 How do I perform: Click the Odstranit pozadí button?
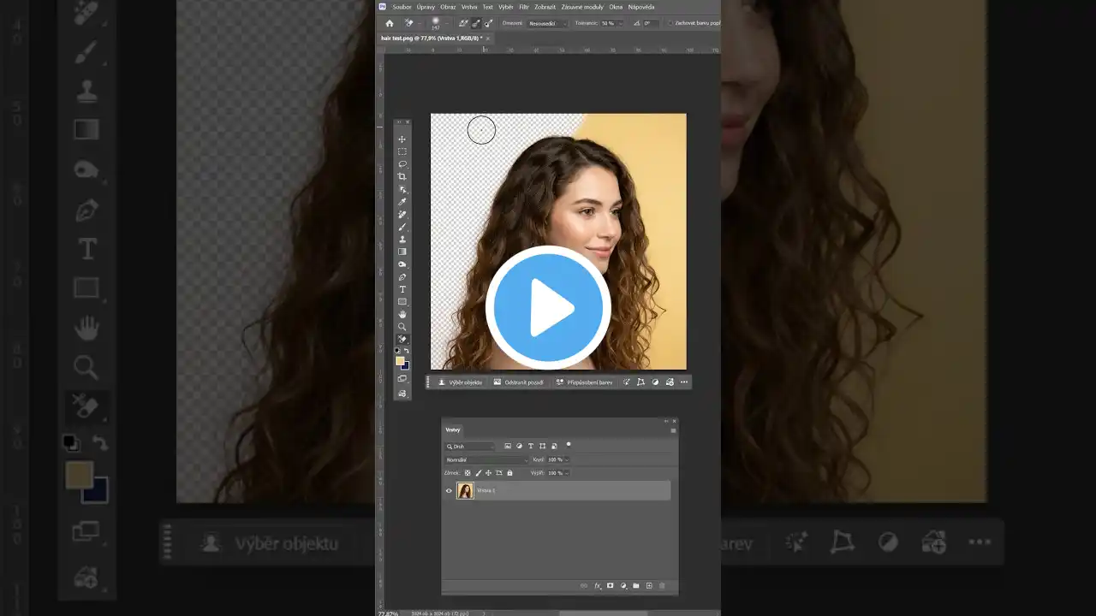pos(519,382)
